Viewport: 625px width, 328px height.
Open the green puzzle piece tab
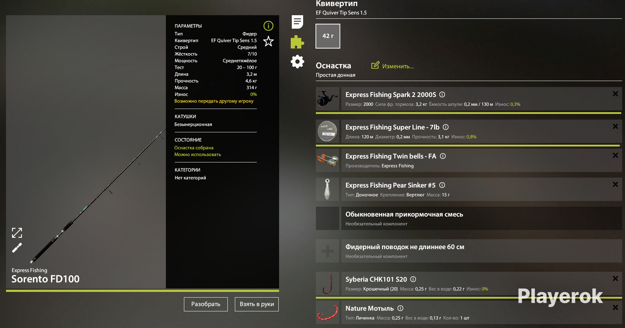297,42
